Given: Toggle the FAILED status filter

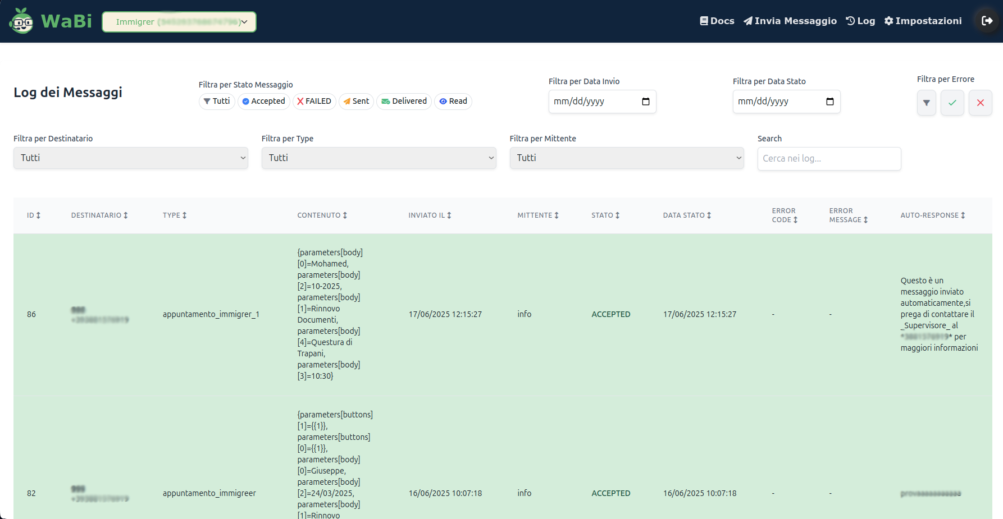Looking at the screenshot, I should tap(314, 102).
